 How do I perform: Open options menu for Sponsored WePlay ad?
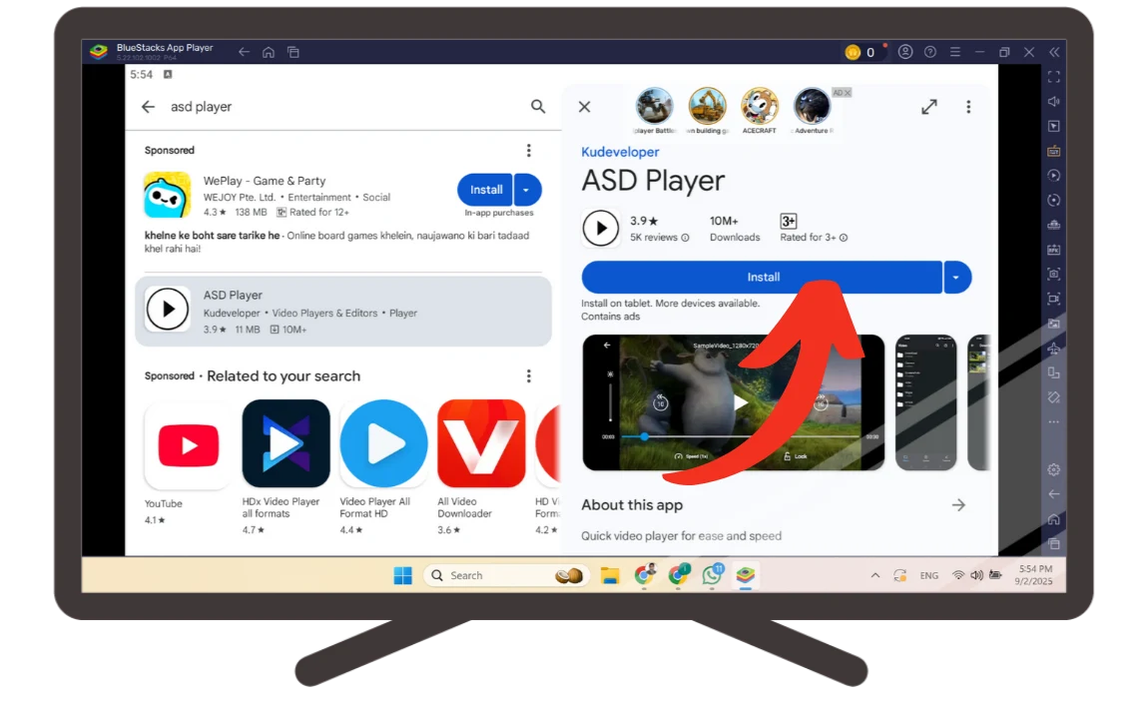(x=529, y=150)
